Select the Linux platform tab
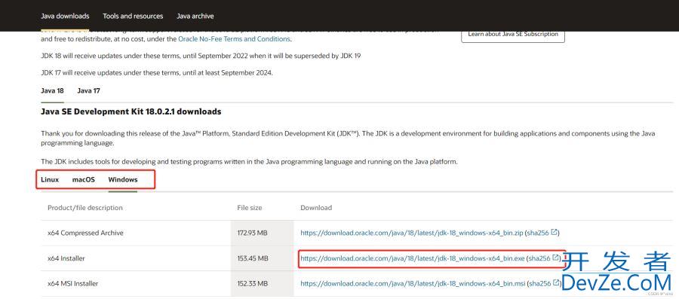 [50, 179]
